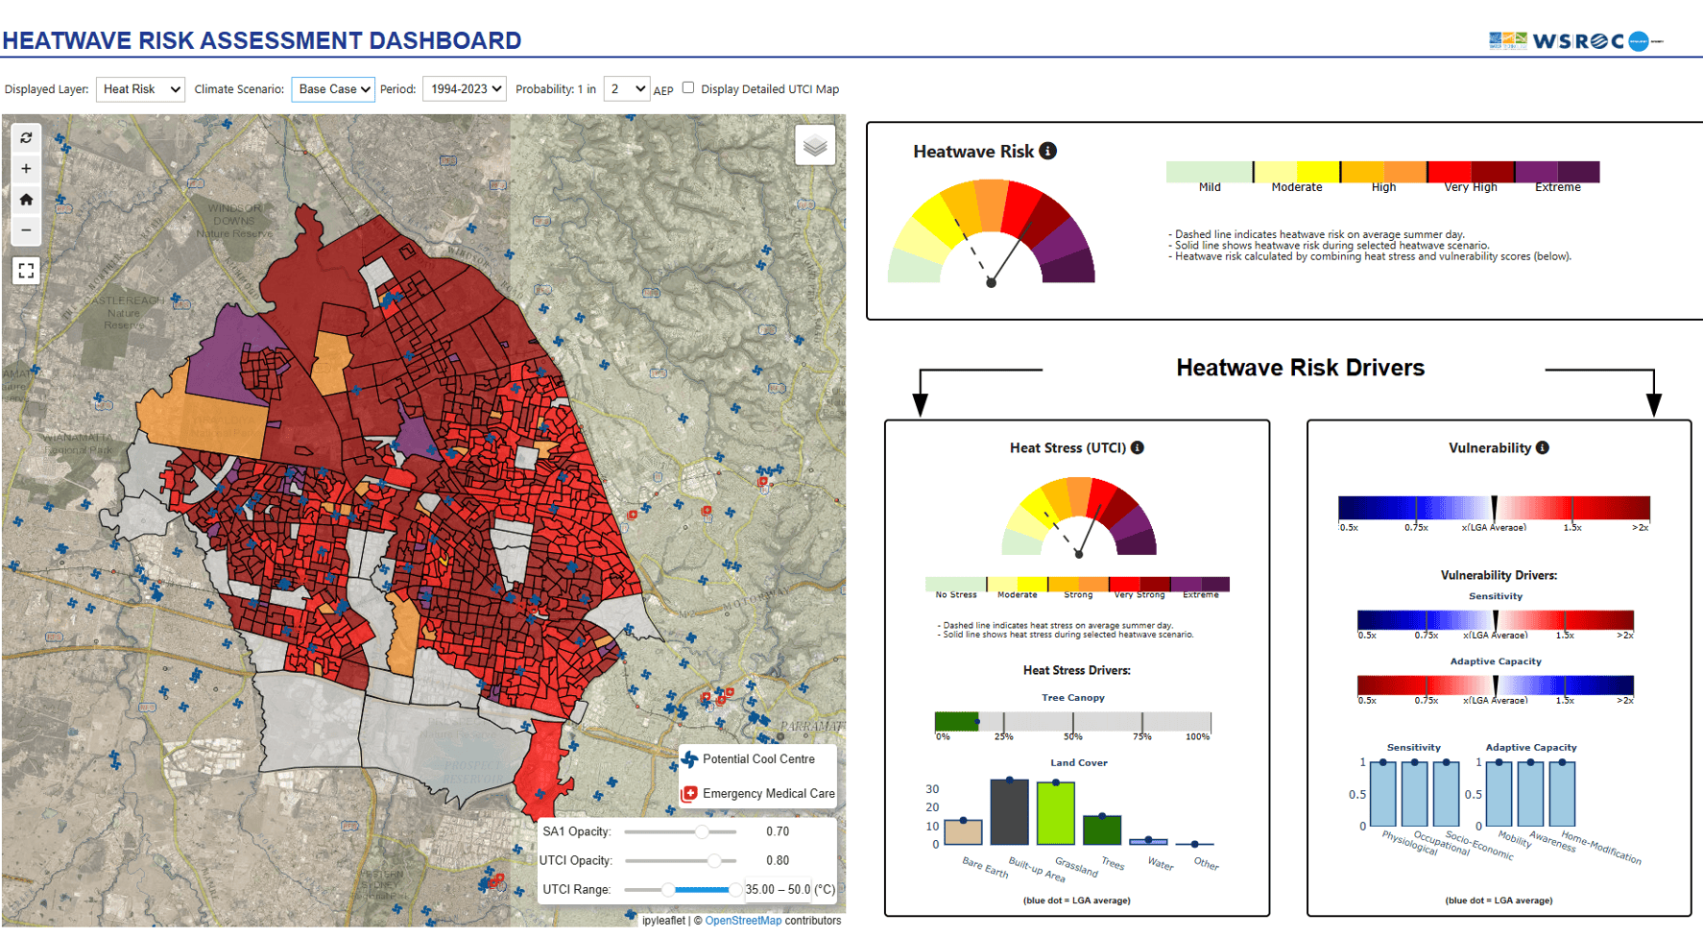Open the OpenStreetMap attribution link
Viewport: 1703px width, 937px height.
(743, 921)
